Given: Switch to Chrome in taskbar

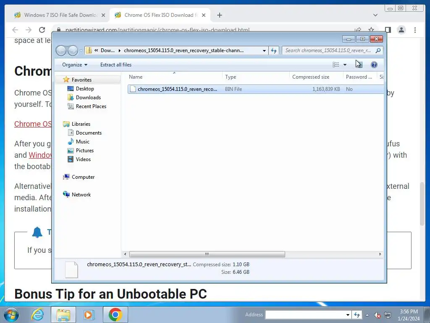Looking at the screenshot, I should (115, 315).
